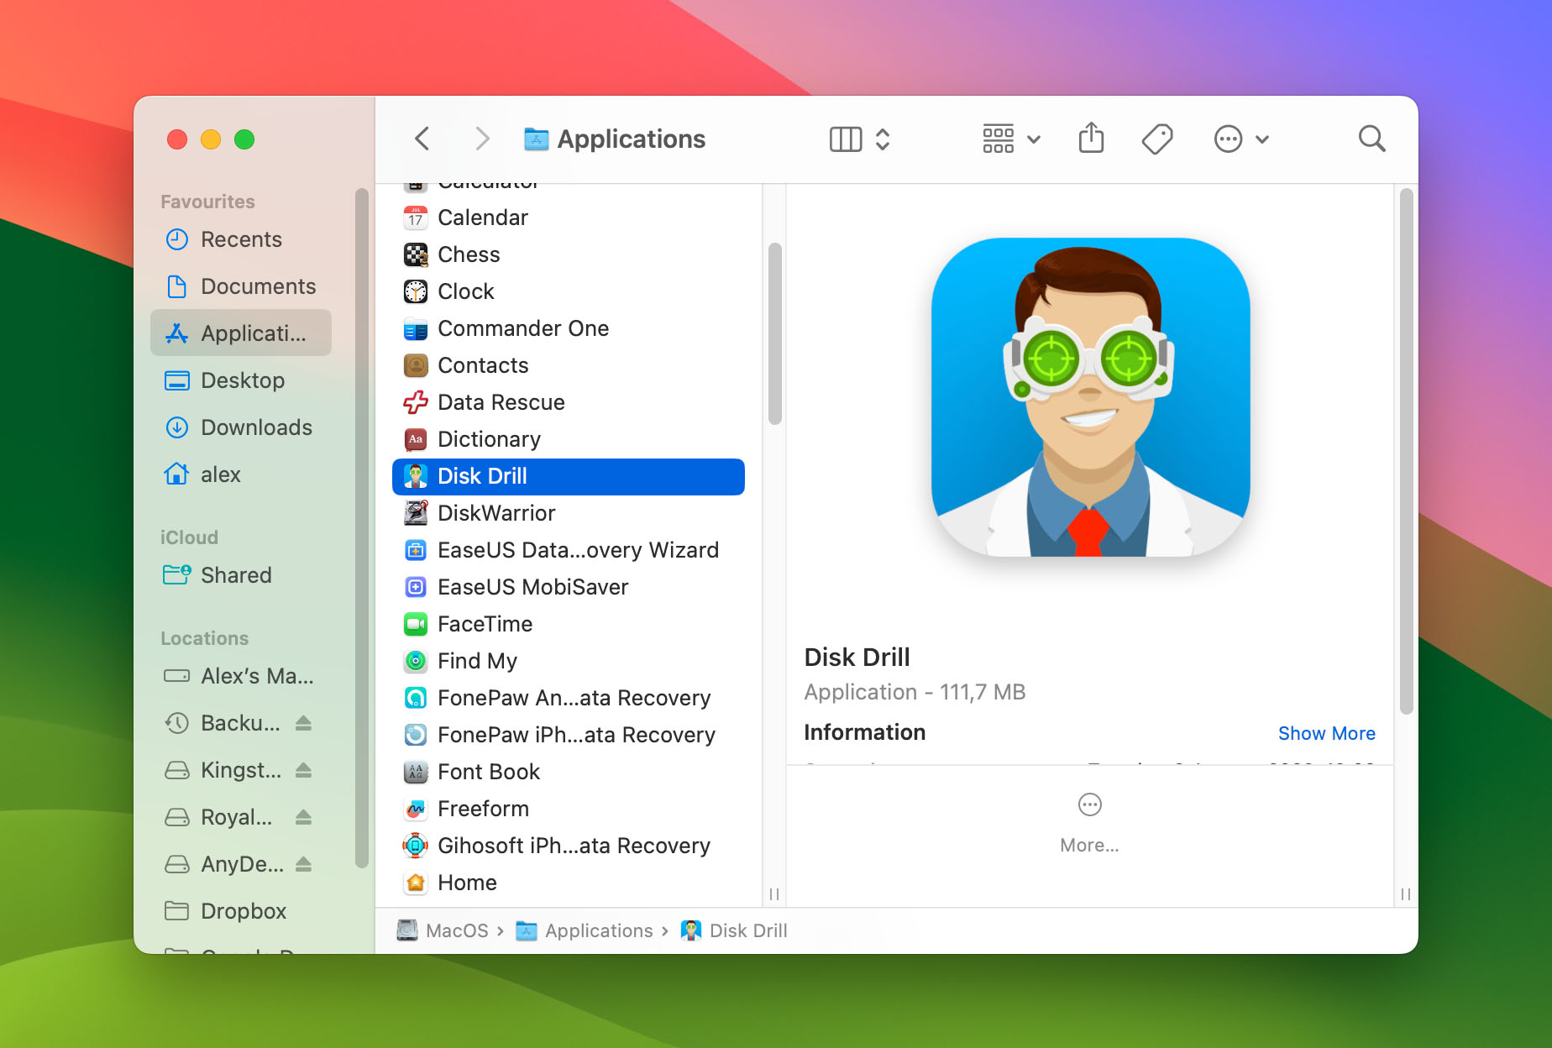This screenshot has height=1048, width=1552.
Task: Click the large Disk Drill preview image
Action: pos(1090,397)
